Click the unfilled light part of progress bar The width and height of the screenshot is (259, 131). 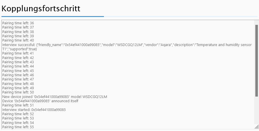(x=181, y=17)
